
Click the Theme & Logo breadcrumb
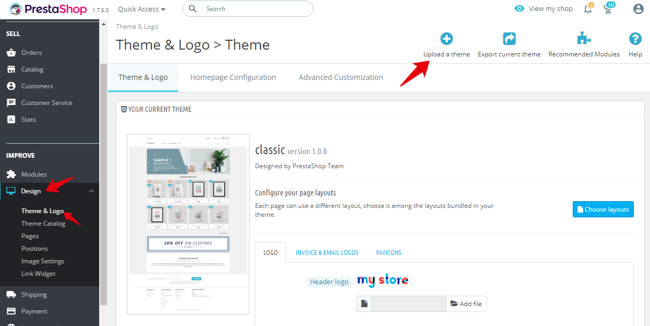(137, 27)
